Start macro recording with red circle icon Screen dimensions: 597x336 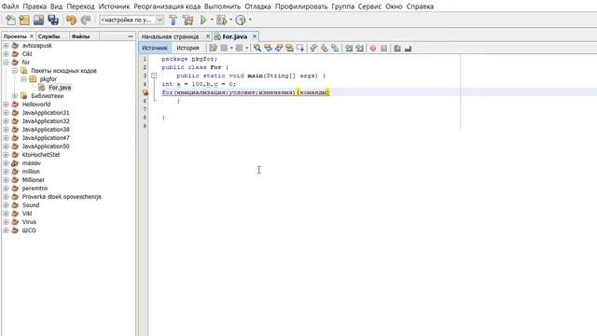(x=373, y=48)
